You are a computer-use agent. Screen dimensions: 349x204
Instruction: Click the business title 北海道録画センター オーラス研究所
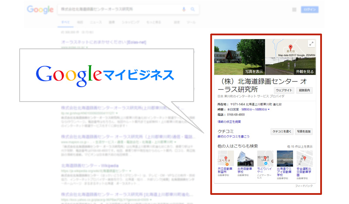[x=263, y=85]
